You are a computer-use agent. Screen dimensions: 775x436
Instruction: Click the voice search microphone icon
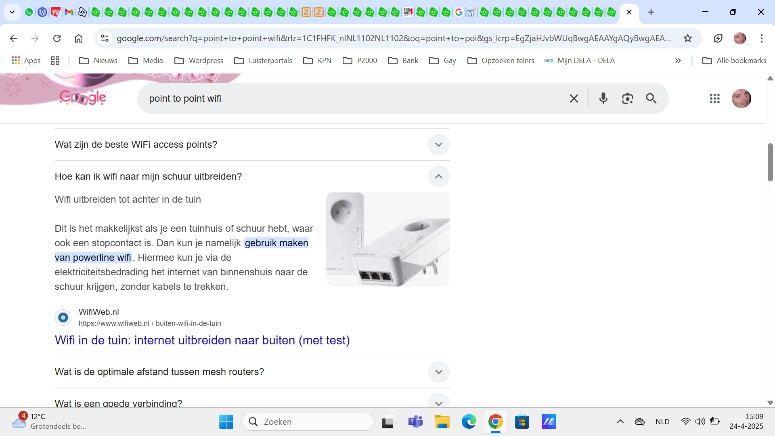point(603,99)
